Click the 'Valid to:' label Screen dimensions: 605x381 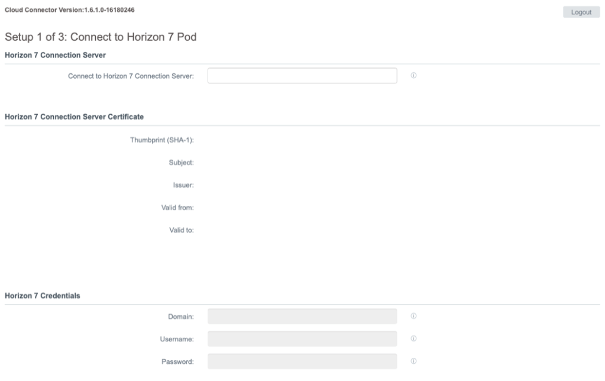(x=182, y=230)
